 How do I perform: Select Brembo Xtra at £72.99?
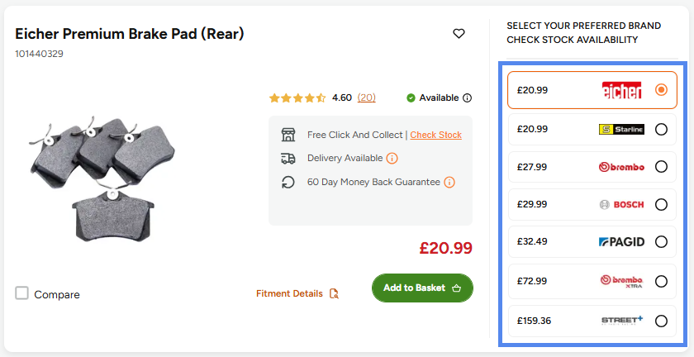661,281
